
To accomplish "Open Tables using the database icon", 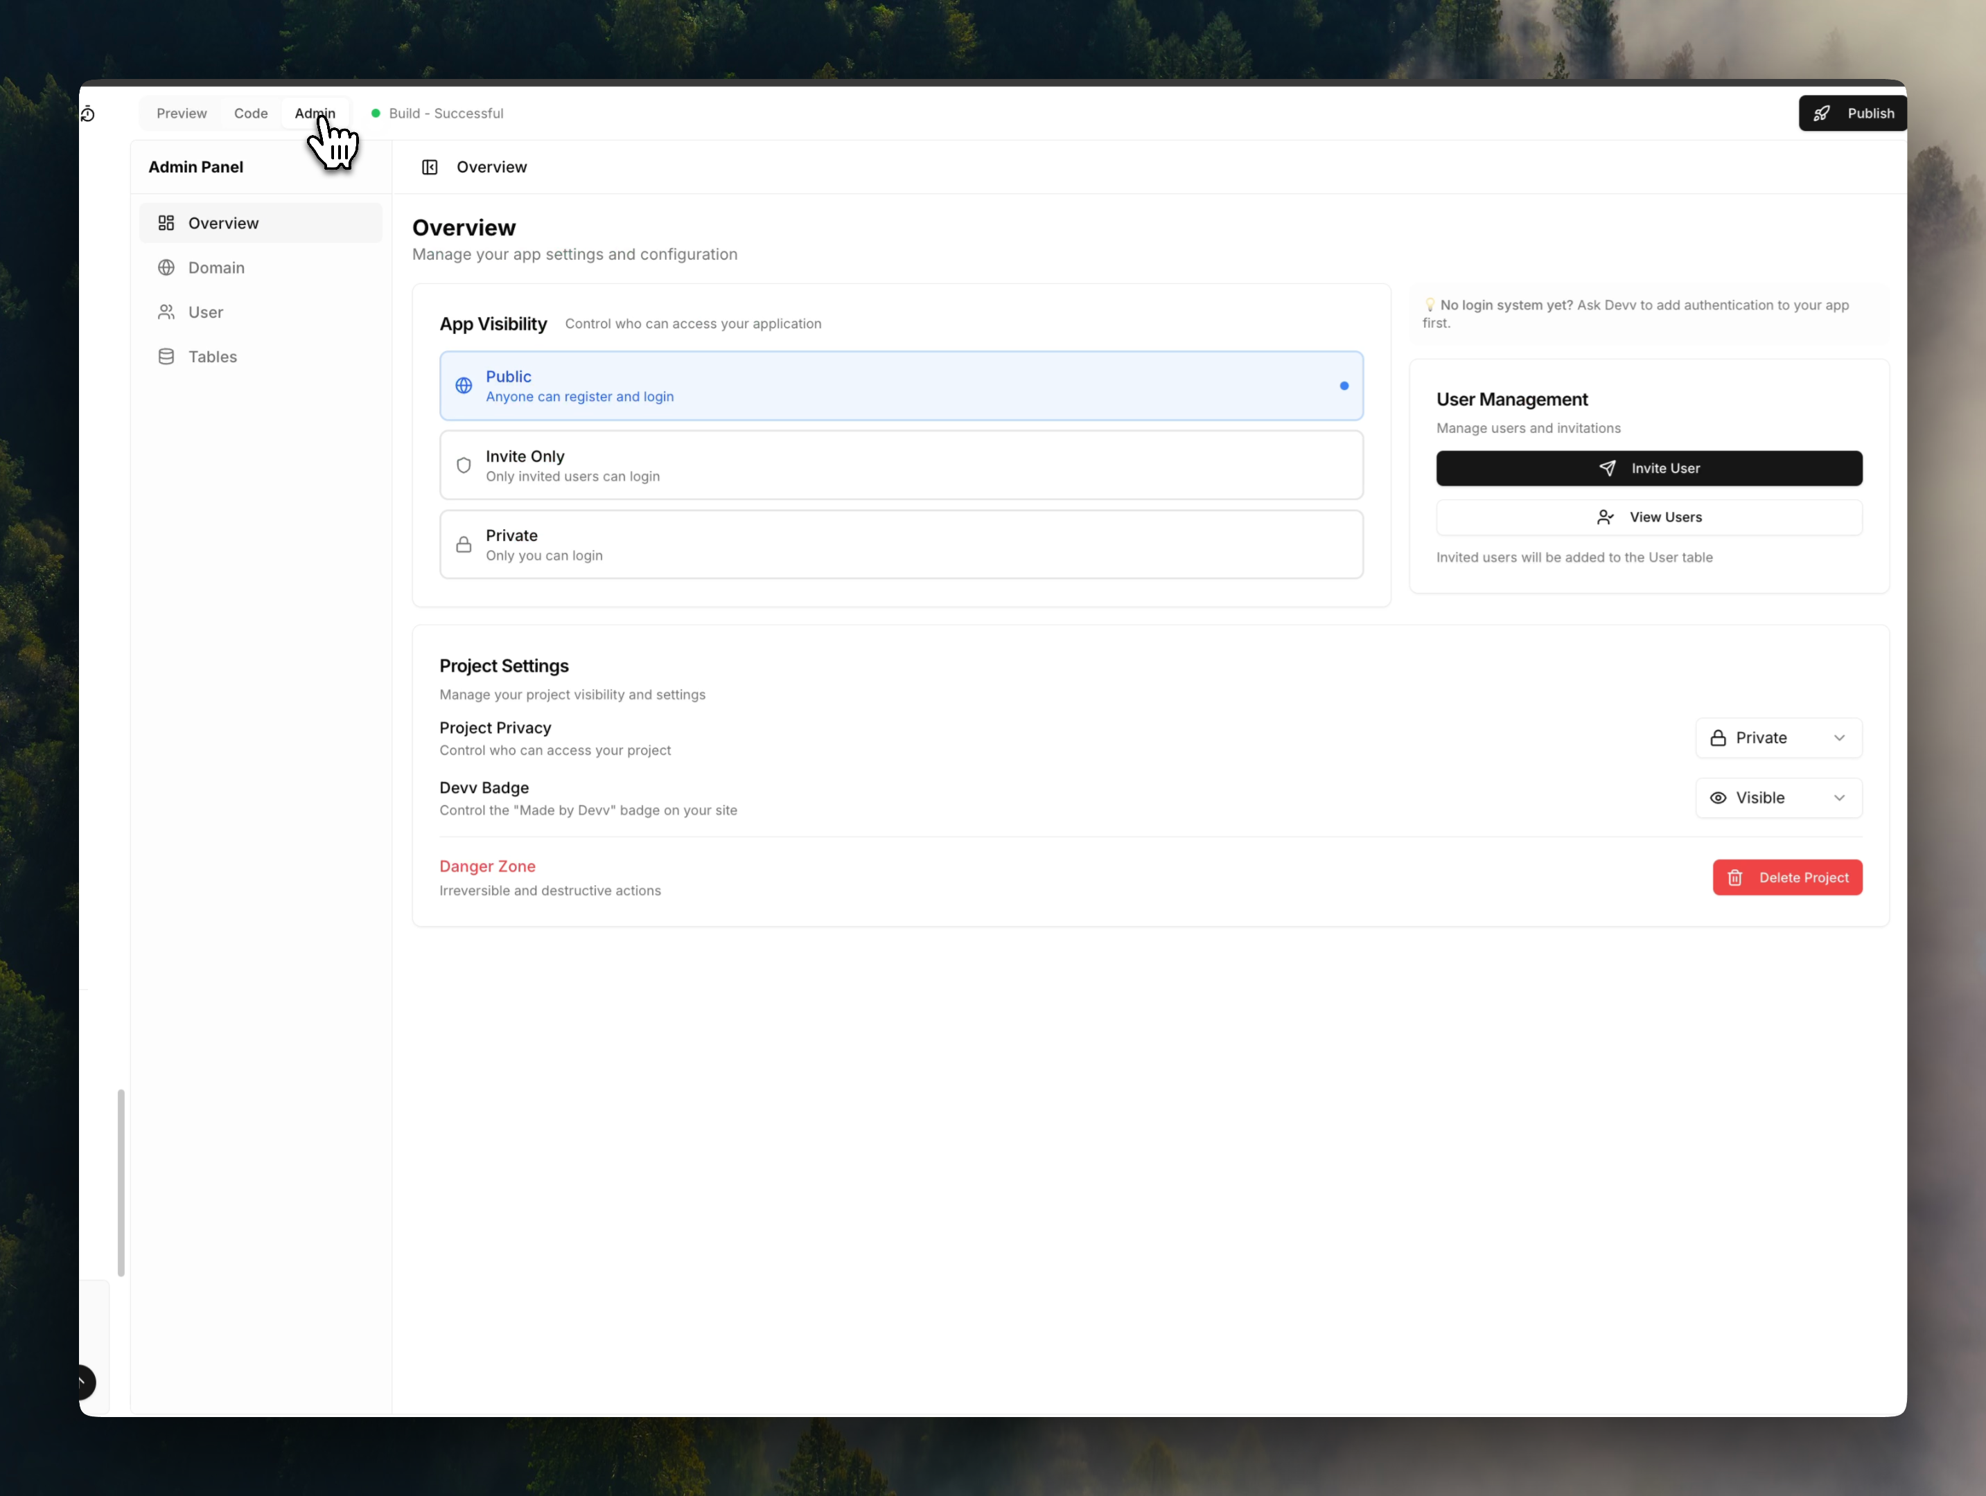I will tap(167, 356).
